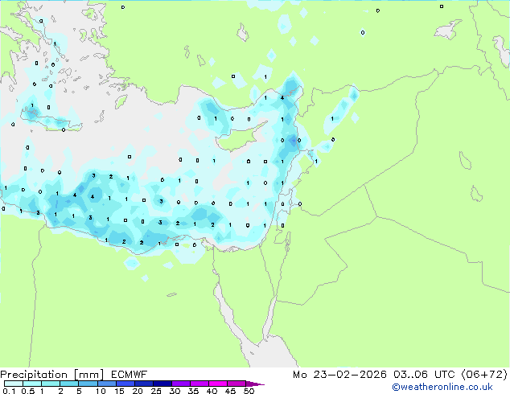
Task: Select the 15–20 mm legend color swatch
Action: point(125,384)
